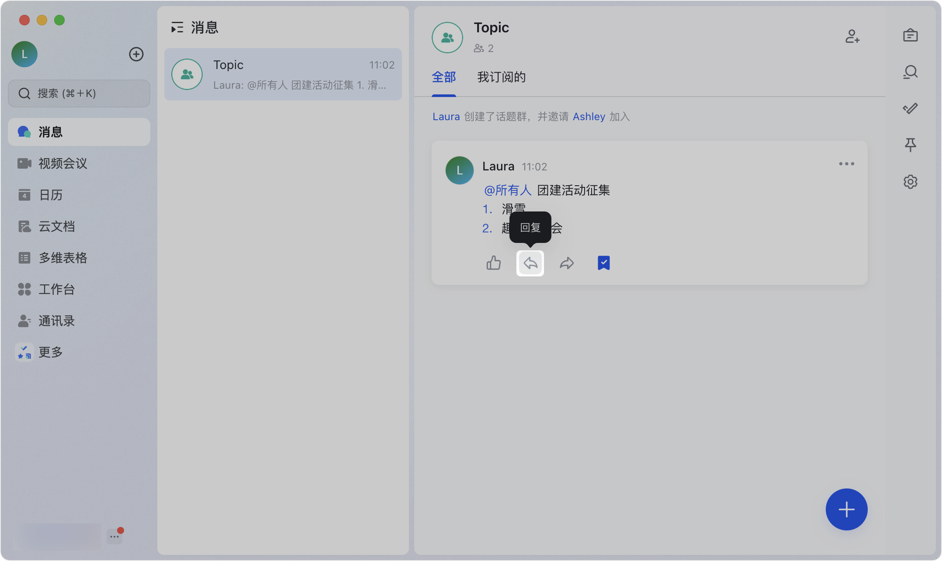The width and height of the screenshot is (942, 561).
Task: Click the thumbs-up reaction icon
Action: (x=493, y=263)
